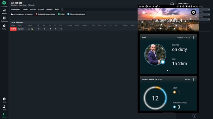Viewport: 213px width, 119px height.
Task: Tap the New signls count 1
Action: 179,92
